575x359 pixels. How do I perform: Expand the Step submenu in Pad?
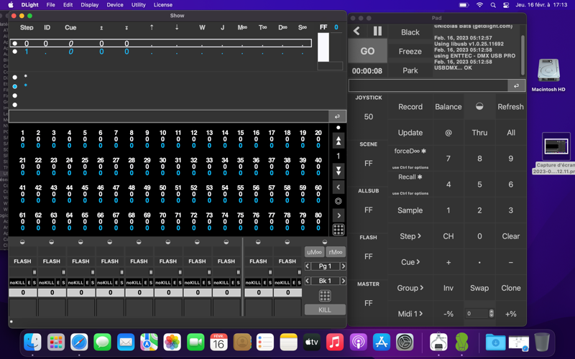(x=410, y=236)
